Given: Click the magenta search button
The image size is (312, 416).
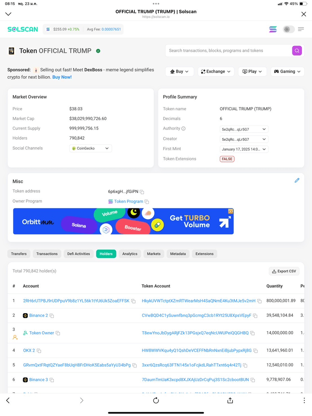Looking at the screenshot, I should [297, 50].
